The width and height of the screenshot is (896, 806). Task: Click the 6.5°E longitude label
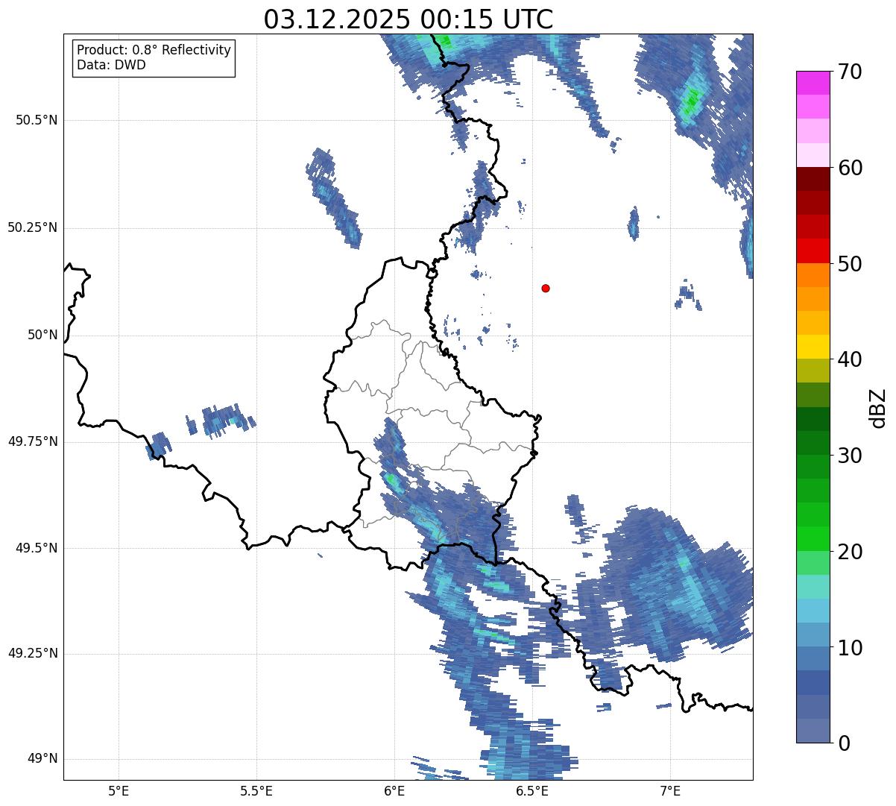(x=532, y=790)
